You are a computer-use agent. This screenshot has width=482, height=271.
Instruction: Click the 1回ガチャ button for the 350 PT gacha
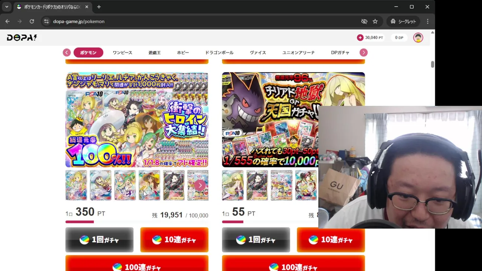[99, 240]
